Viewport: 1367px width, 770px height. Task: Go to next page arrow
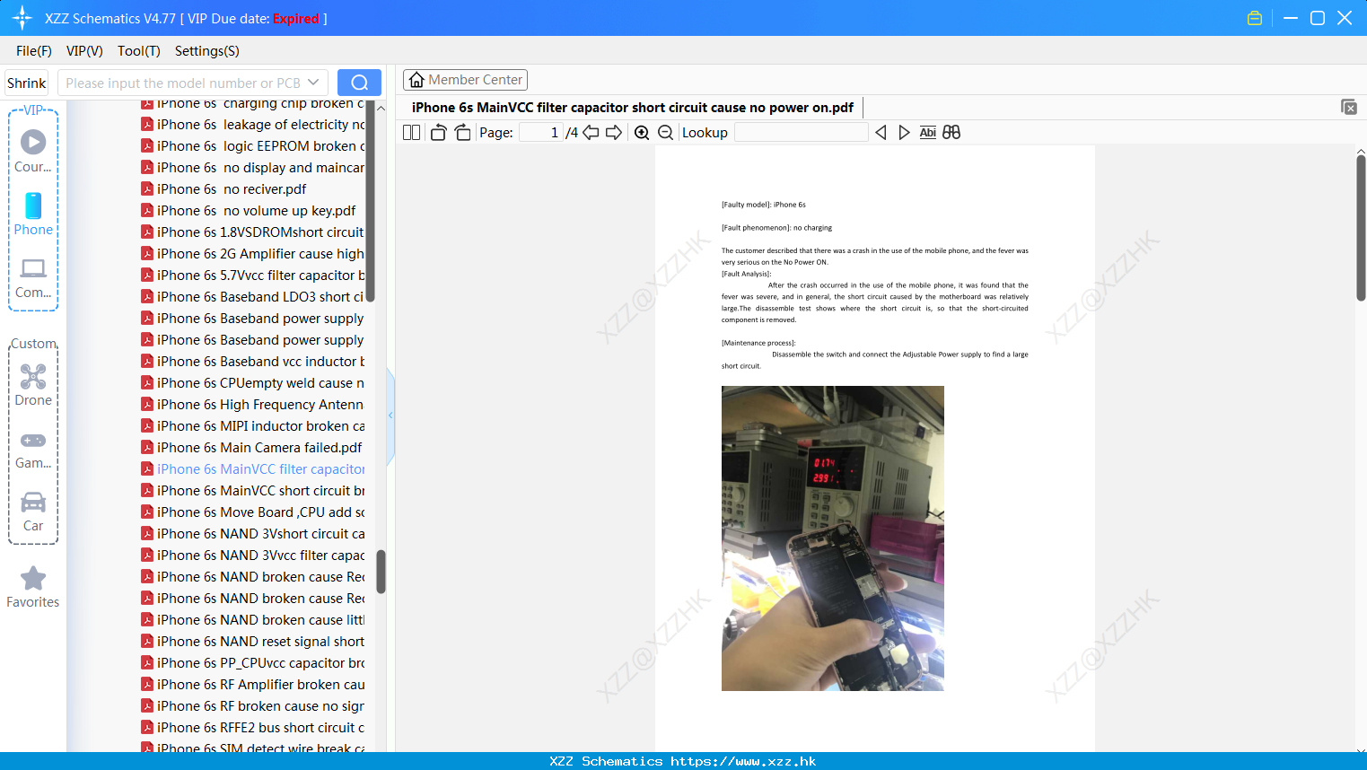614,133
